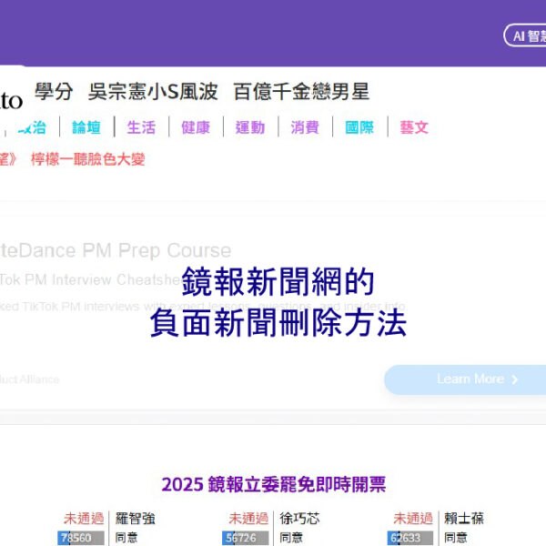Viewport: 546px width, 546px height.
Task: Click 同意 label under 羅智強
Action: pos(126,537)
